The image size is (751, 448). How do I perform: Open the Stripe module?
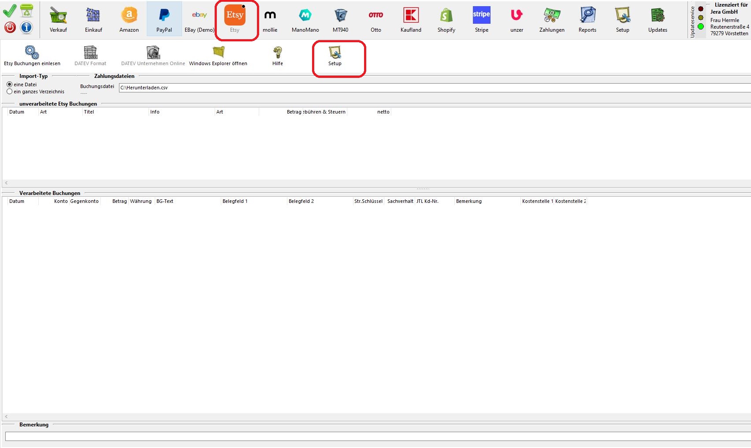[481, 19]
